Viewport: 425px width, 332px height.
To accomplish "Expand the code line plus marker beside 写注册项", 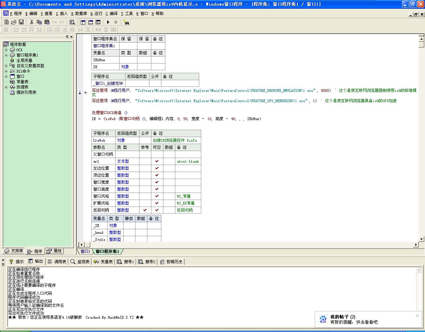I will (85, 93).
